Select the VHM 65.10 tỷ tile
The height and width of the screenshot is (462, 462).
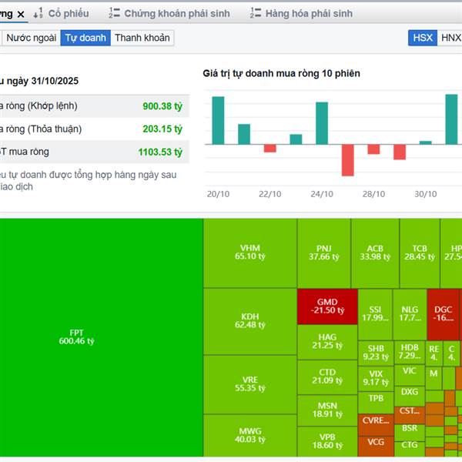tap(250, 253)
